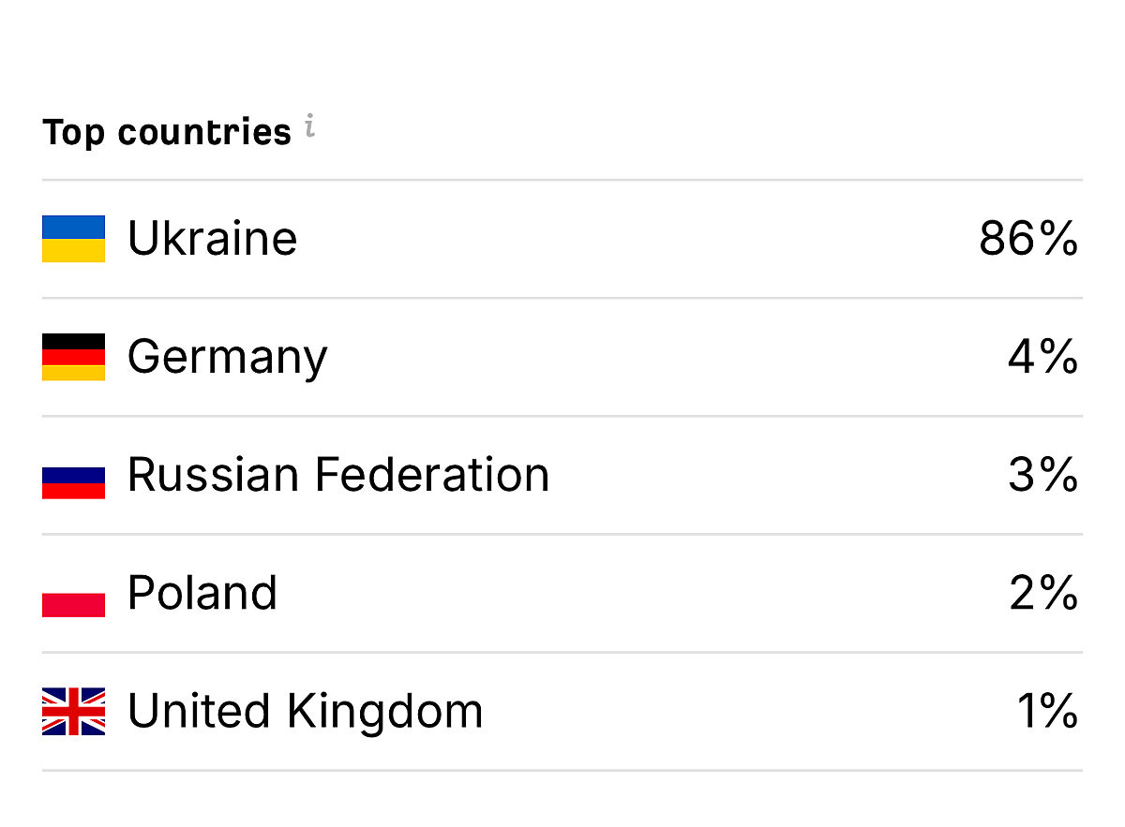Click the info icon beside Top countries
The width and height of the screenshot is (1125, 827).
[x=309, y=128]
